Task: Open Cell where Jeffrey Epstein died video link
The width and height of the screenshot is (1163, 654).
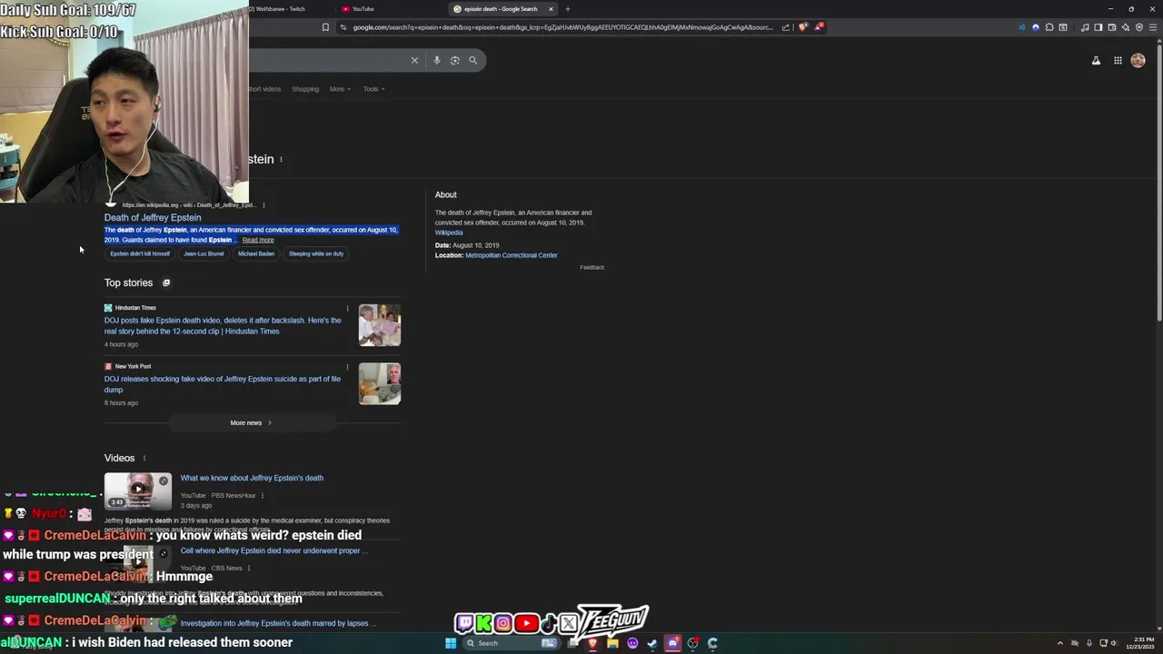Action: [273, 550]
